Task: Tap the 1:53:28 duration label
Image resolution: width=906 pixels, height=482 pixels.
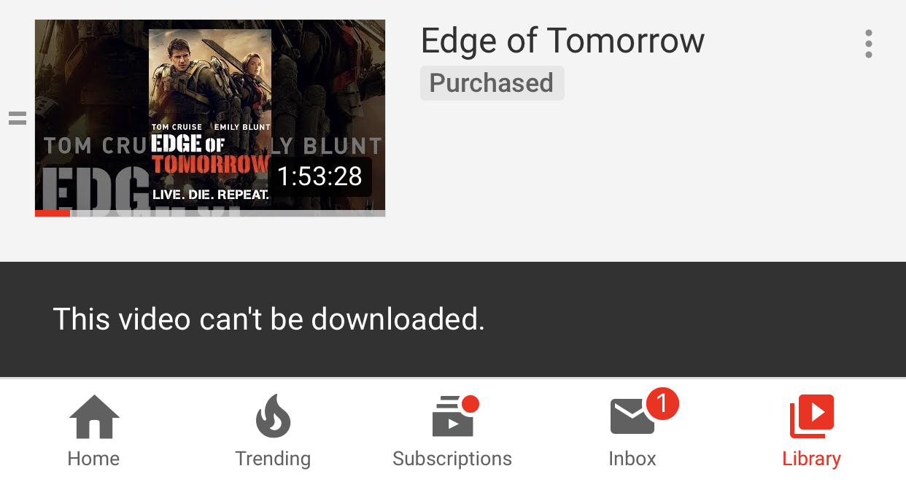Action: pyautogui.click(x=320, y=176)
